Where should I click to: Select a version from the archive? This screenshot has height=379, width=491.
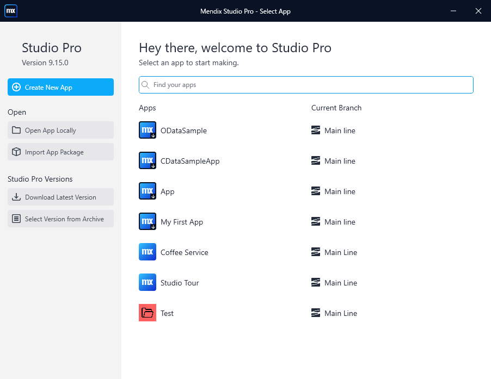click(x=61, y=219)
